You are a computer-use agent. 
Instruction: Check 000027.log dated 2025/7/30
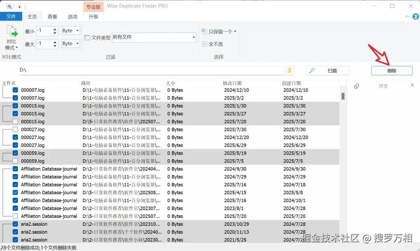click(x=15, y=129)
